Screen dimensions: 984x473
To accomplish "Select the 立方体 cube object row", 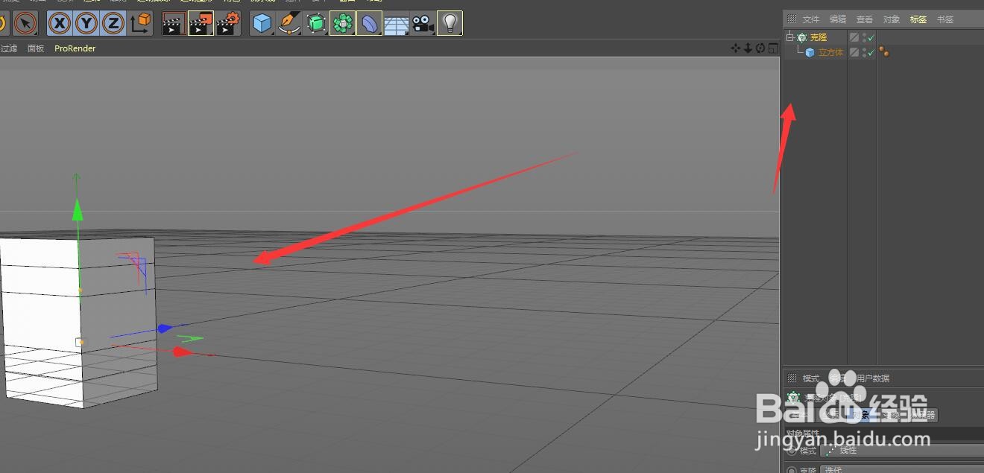I will 830,53.
